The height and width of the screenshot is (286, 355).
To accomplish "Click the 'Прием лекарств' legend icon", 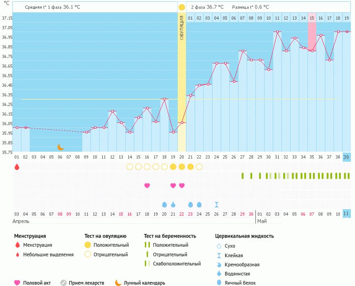I will coord(64,283).
